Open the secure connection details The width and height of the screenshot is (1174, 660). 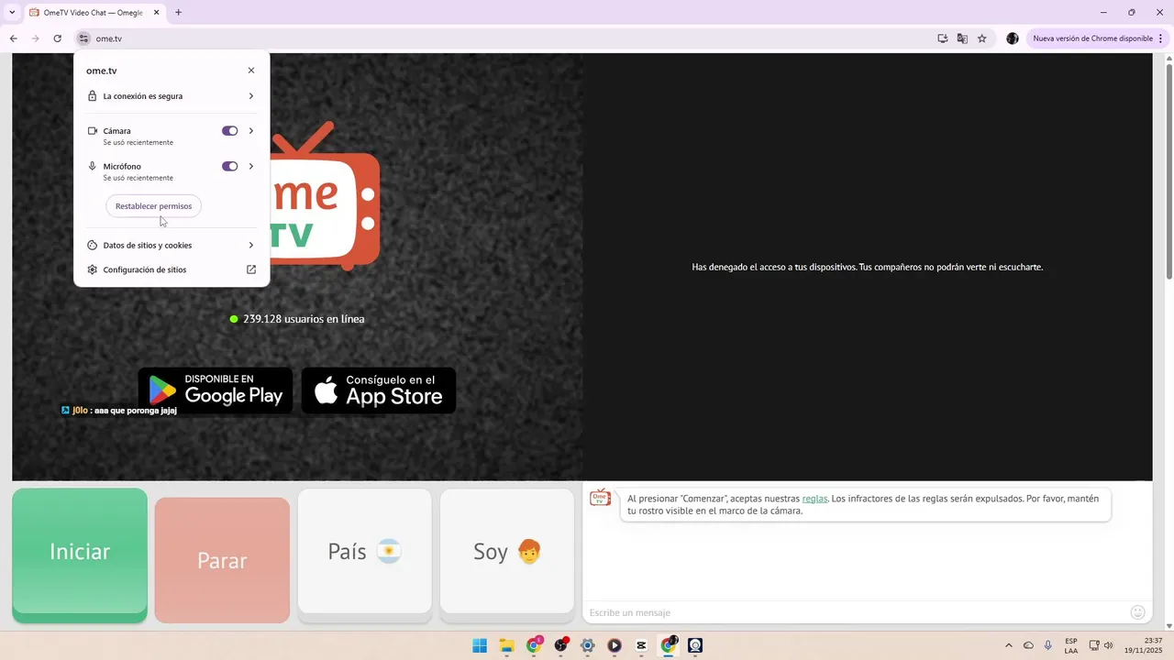pos(172,96)
